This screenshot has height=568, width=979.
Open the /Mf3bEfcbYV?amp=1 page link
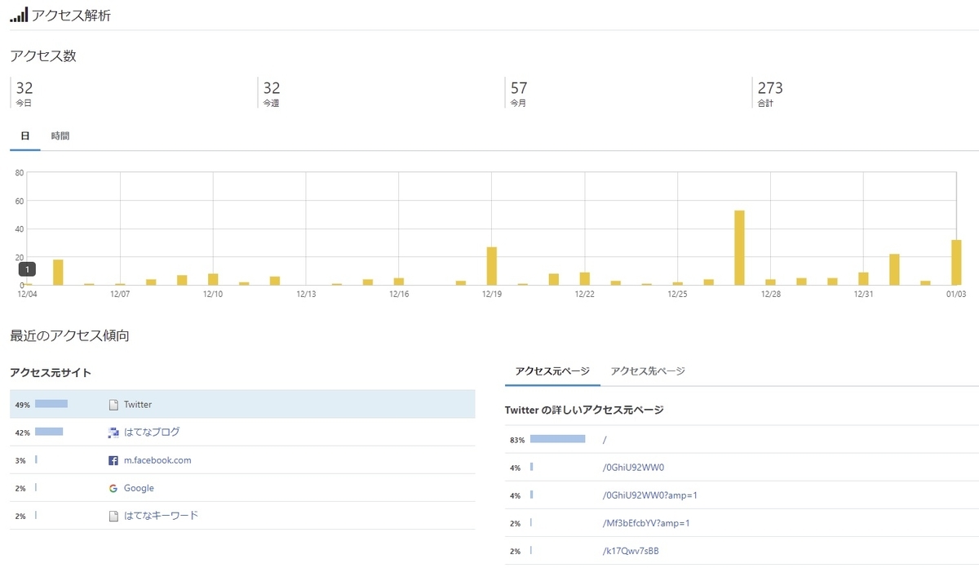point(645,523)
